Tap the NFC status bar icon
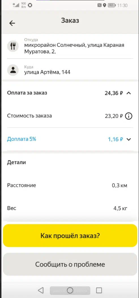Screen dimensions: 139x298 pos(99,5)
